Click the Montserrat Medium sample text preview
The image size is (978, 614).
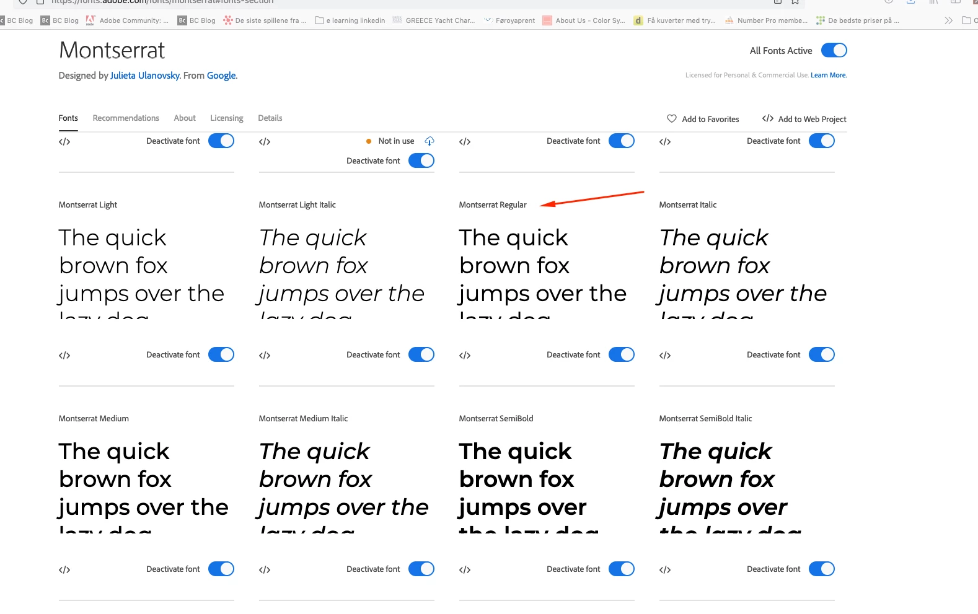[x=144, y=486]
